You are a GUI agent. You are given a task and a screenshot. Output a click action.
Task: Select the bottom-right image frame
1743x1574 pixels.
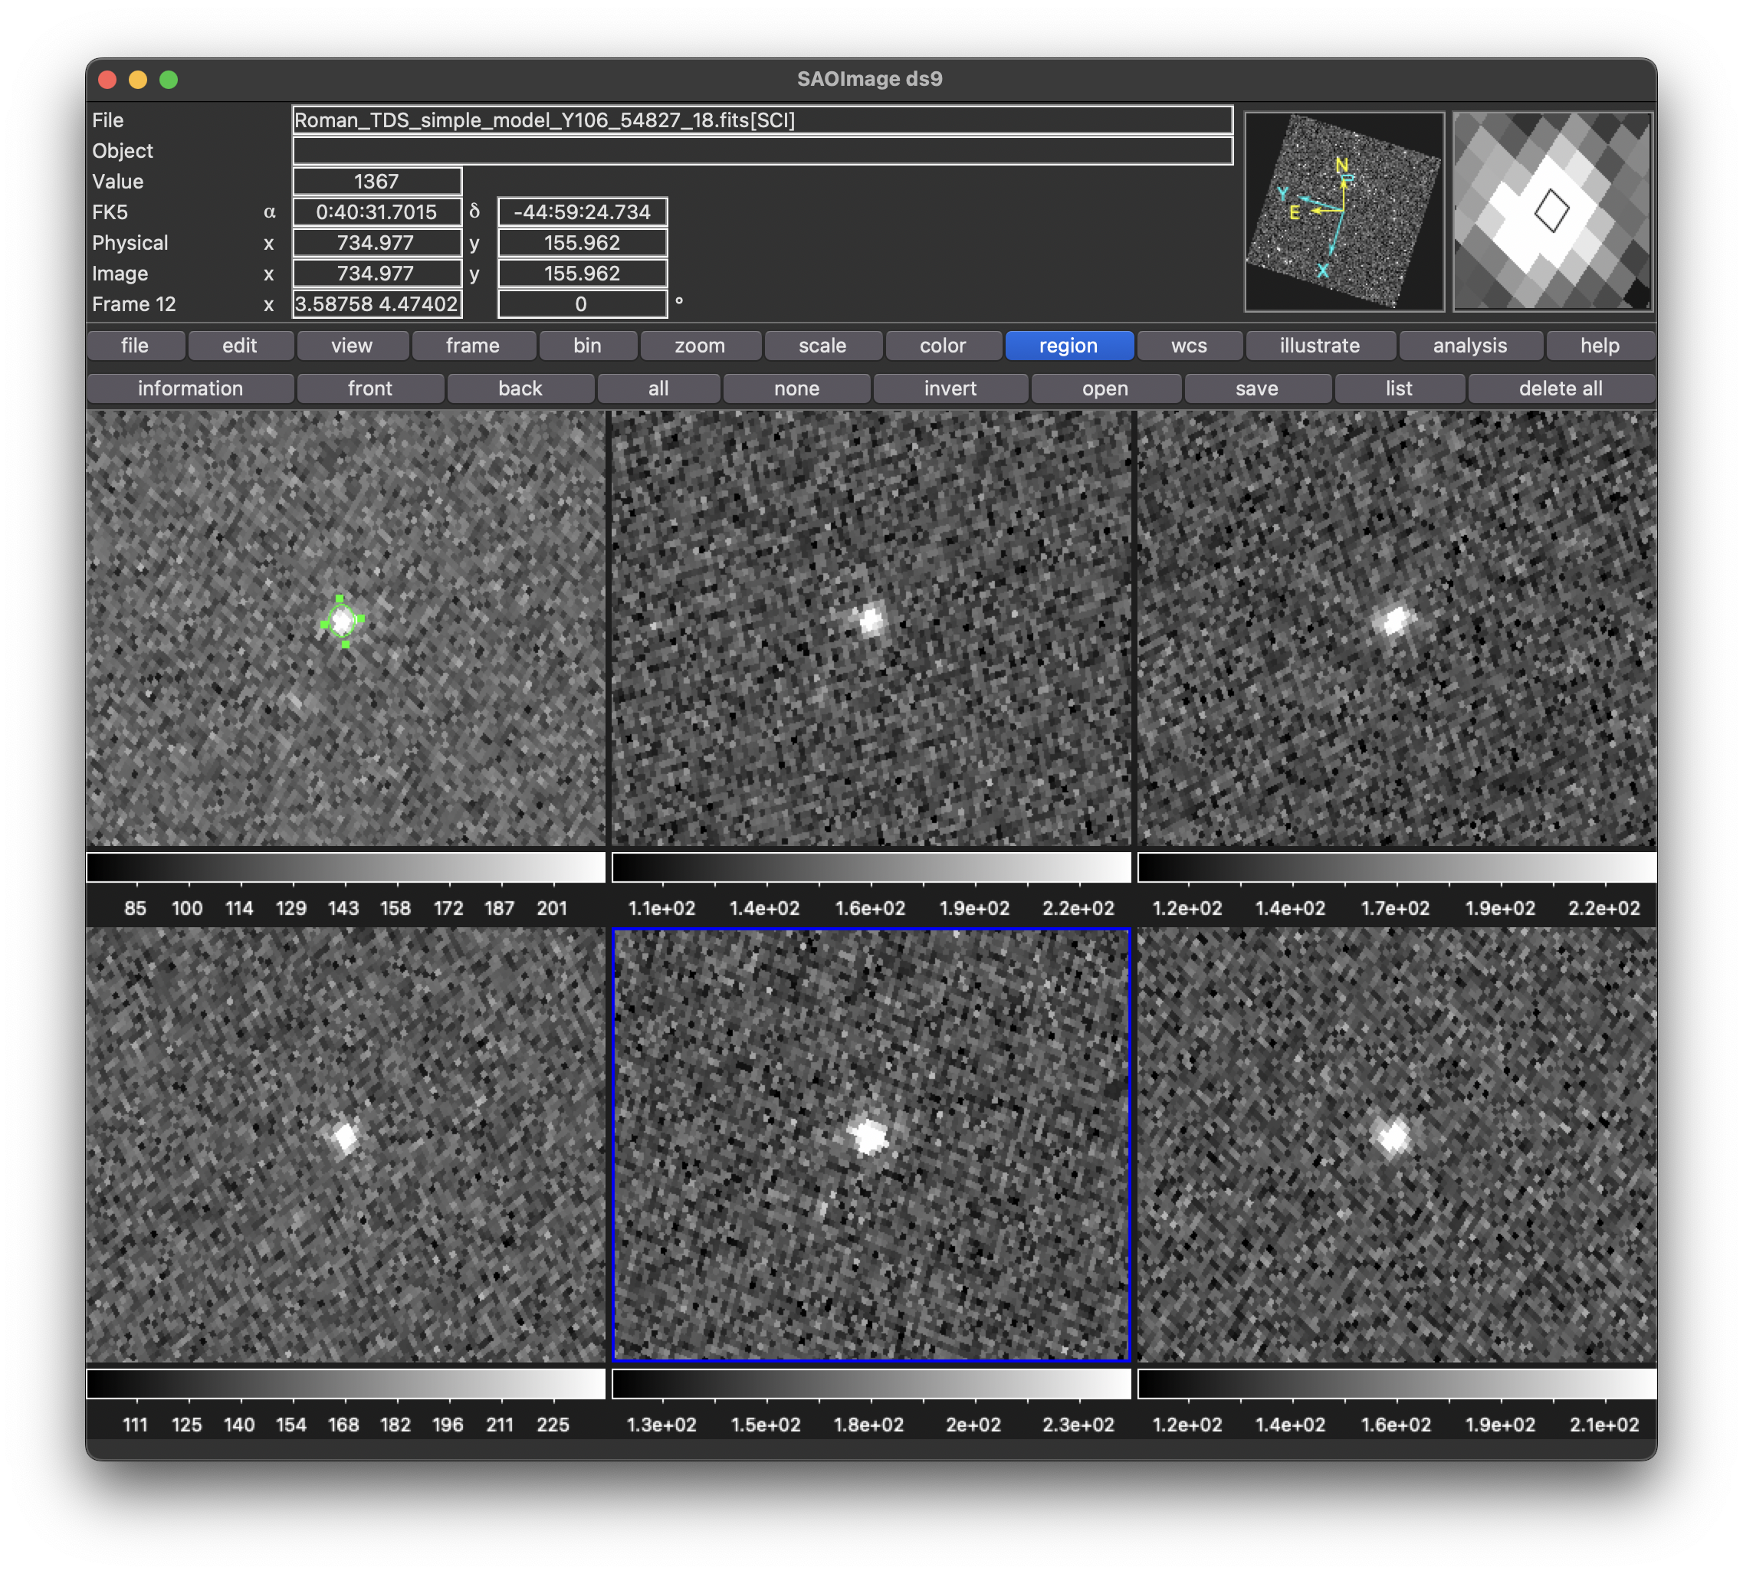point(1397,1146)
